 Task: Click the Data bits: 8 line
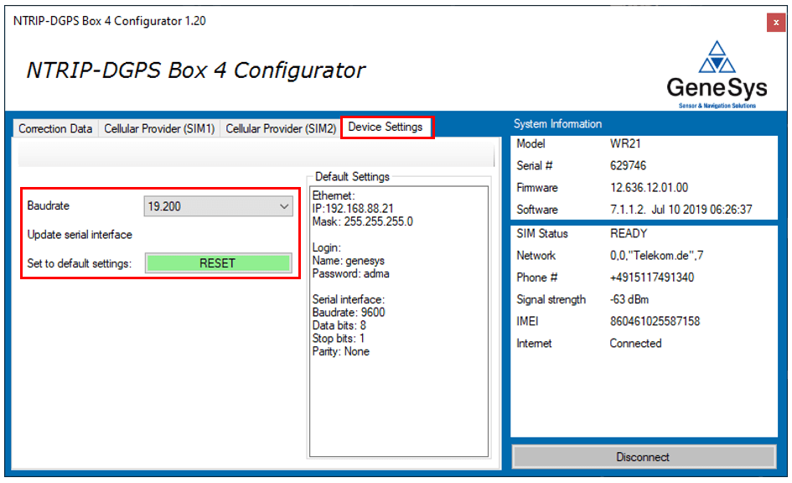click(339, 325)
